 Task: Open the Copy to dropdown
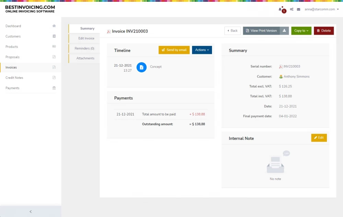[301, 31]
